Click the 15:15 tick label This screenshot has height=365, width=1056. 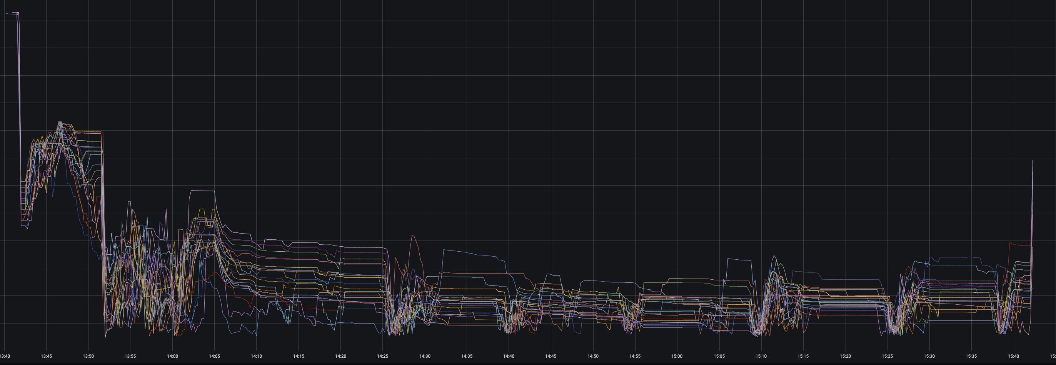(803, 356)
